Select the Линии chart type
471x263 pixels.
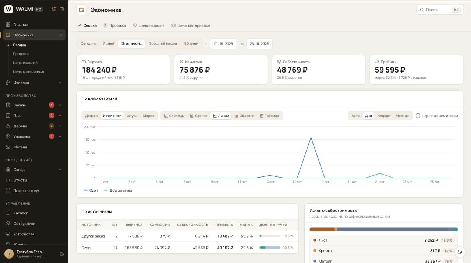(x=221, y=116)
